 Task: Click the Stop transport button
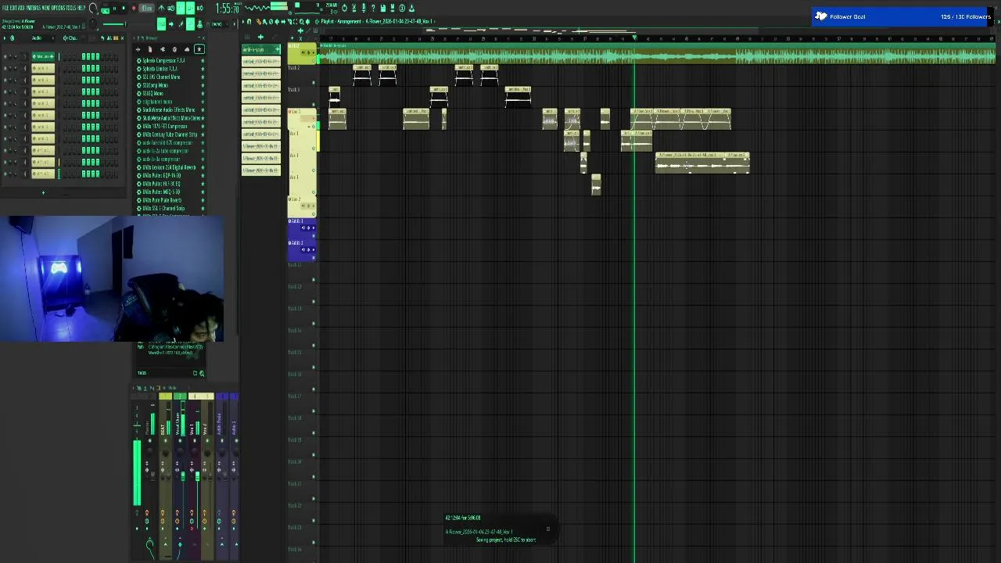tap(124, 9)
